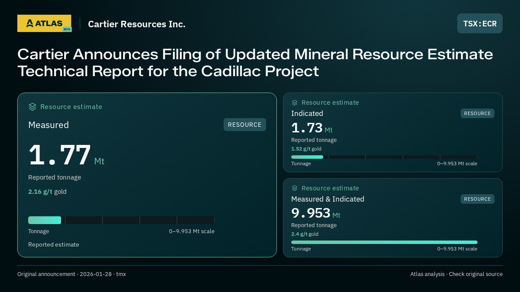The image size is (520, 292).
Task: Click Atlas analysis check original source note
Action: (x=456, y=274)
